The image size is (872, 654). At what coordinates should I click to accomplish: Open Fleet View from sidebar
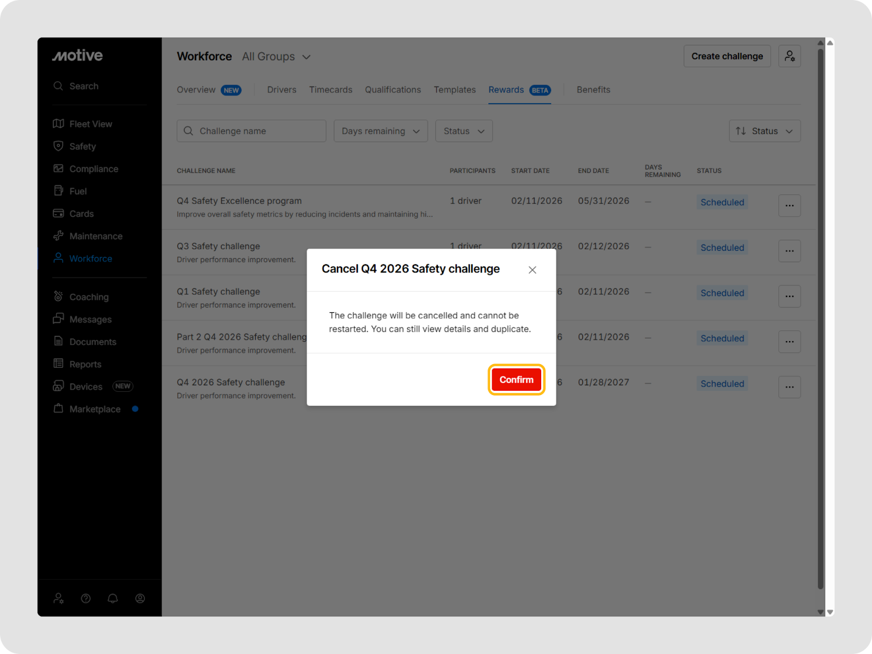point(90,124)
